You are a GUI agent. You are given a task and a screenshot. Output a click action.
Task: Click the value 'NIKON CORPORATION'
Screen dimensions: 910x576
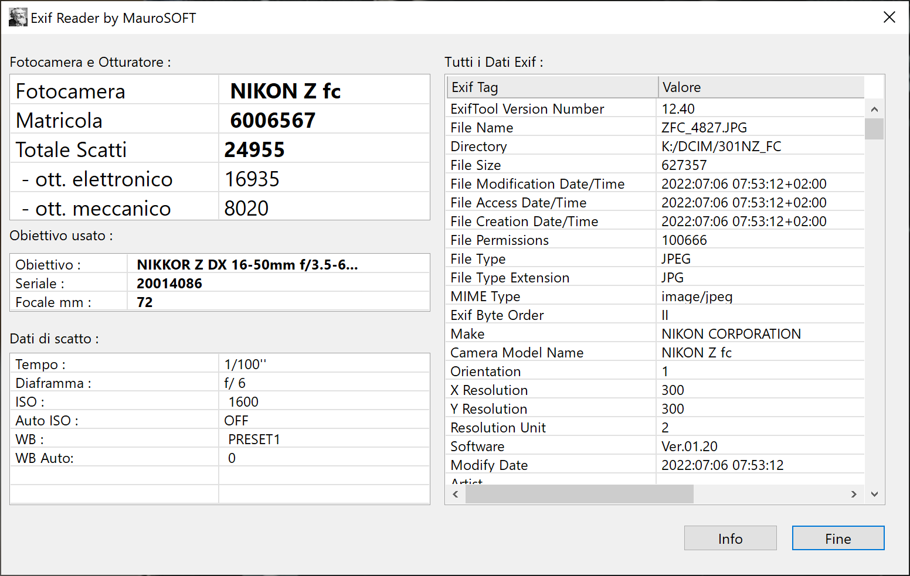(731, 334)
